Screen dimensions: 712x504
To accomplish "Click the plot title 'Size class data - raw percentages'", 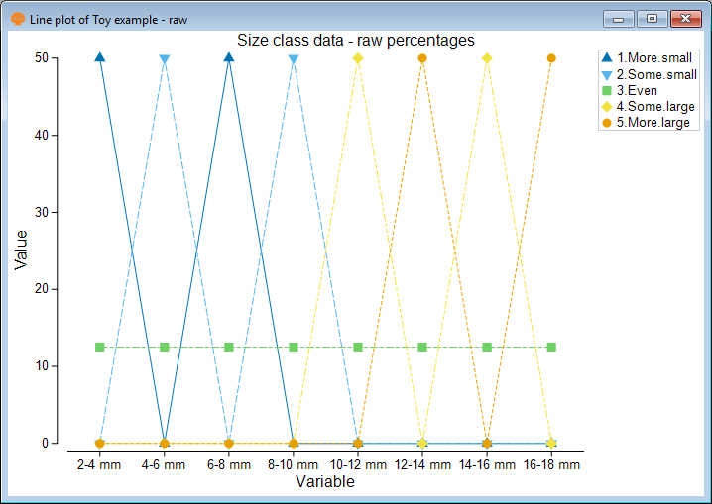I will pyautogui.click(x=355, y=40).
